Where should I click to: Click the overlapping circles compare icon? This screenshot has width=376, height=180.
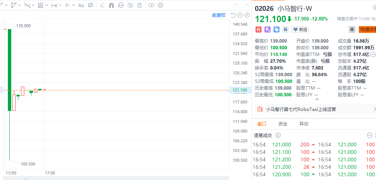151,5
